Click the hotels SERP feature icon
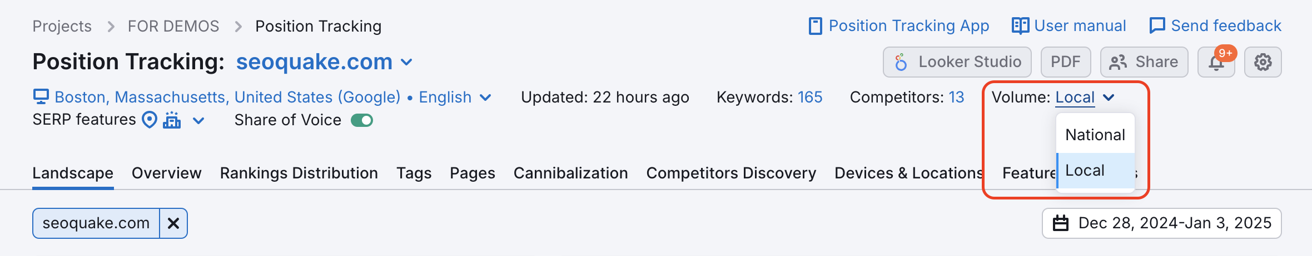The height and width of the screenshot is (256, 1312). [172, 120]
